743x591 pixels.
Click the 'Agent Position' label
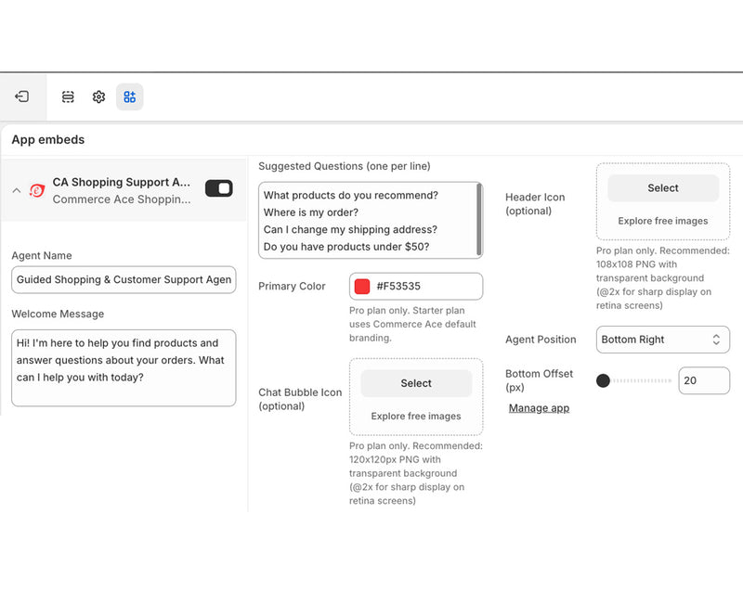click(541, 340)
